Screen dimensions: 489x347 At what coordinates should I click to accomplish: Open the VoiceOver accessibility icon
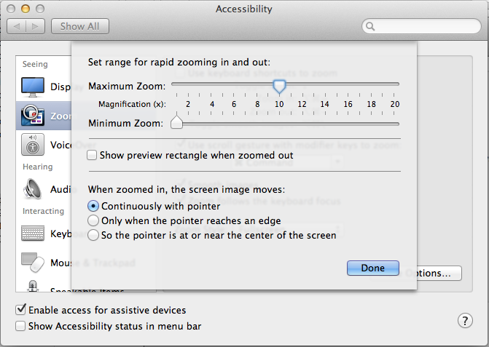click(33, 145)
